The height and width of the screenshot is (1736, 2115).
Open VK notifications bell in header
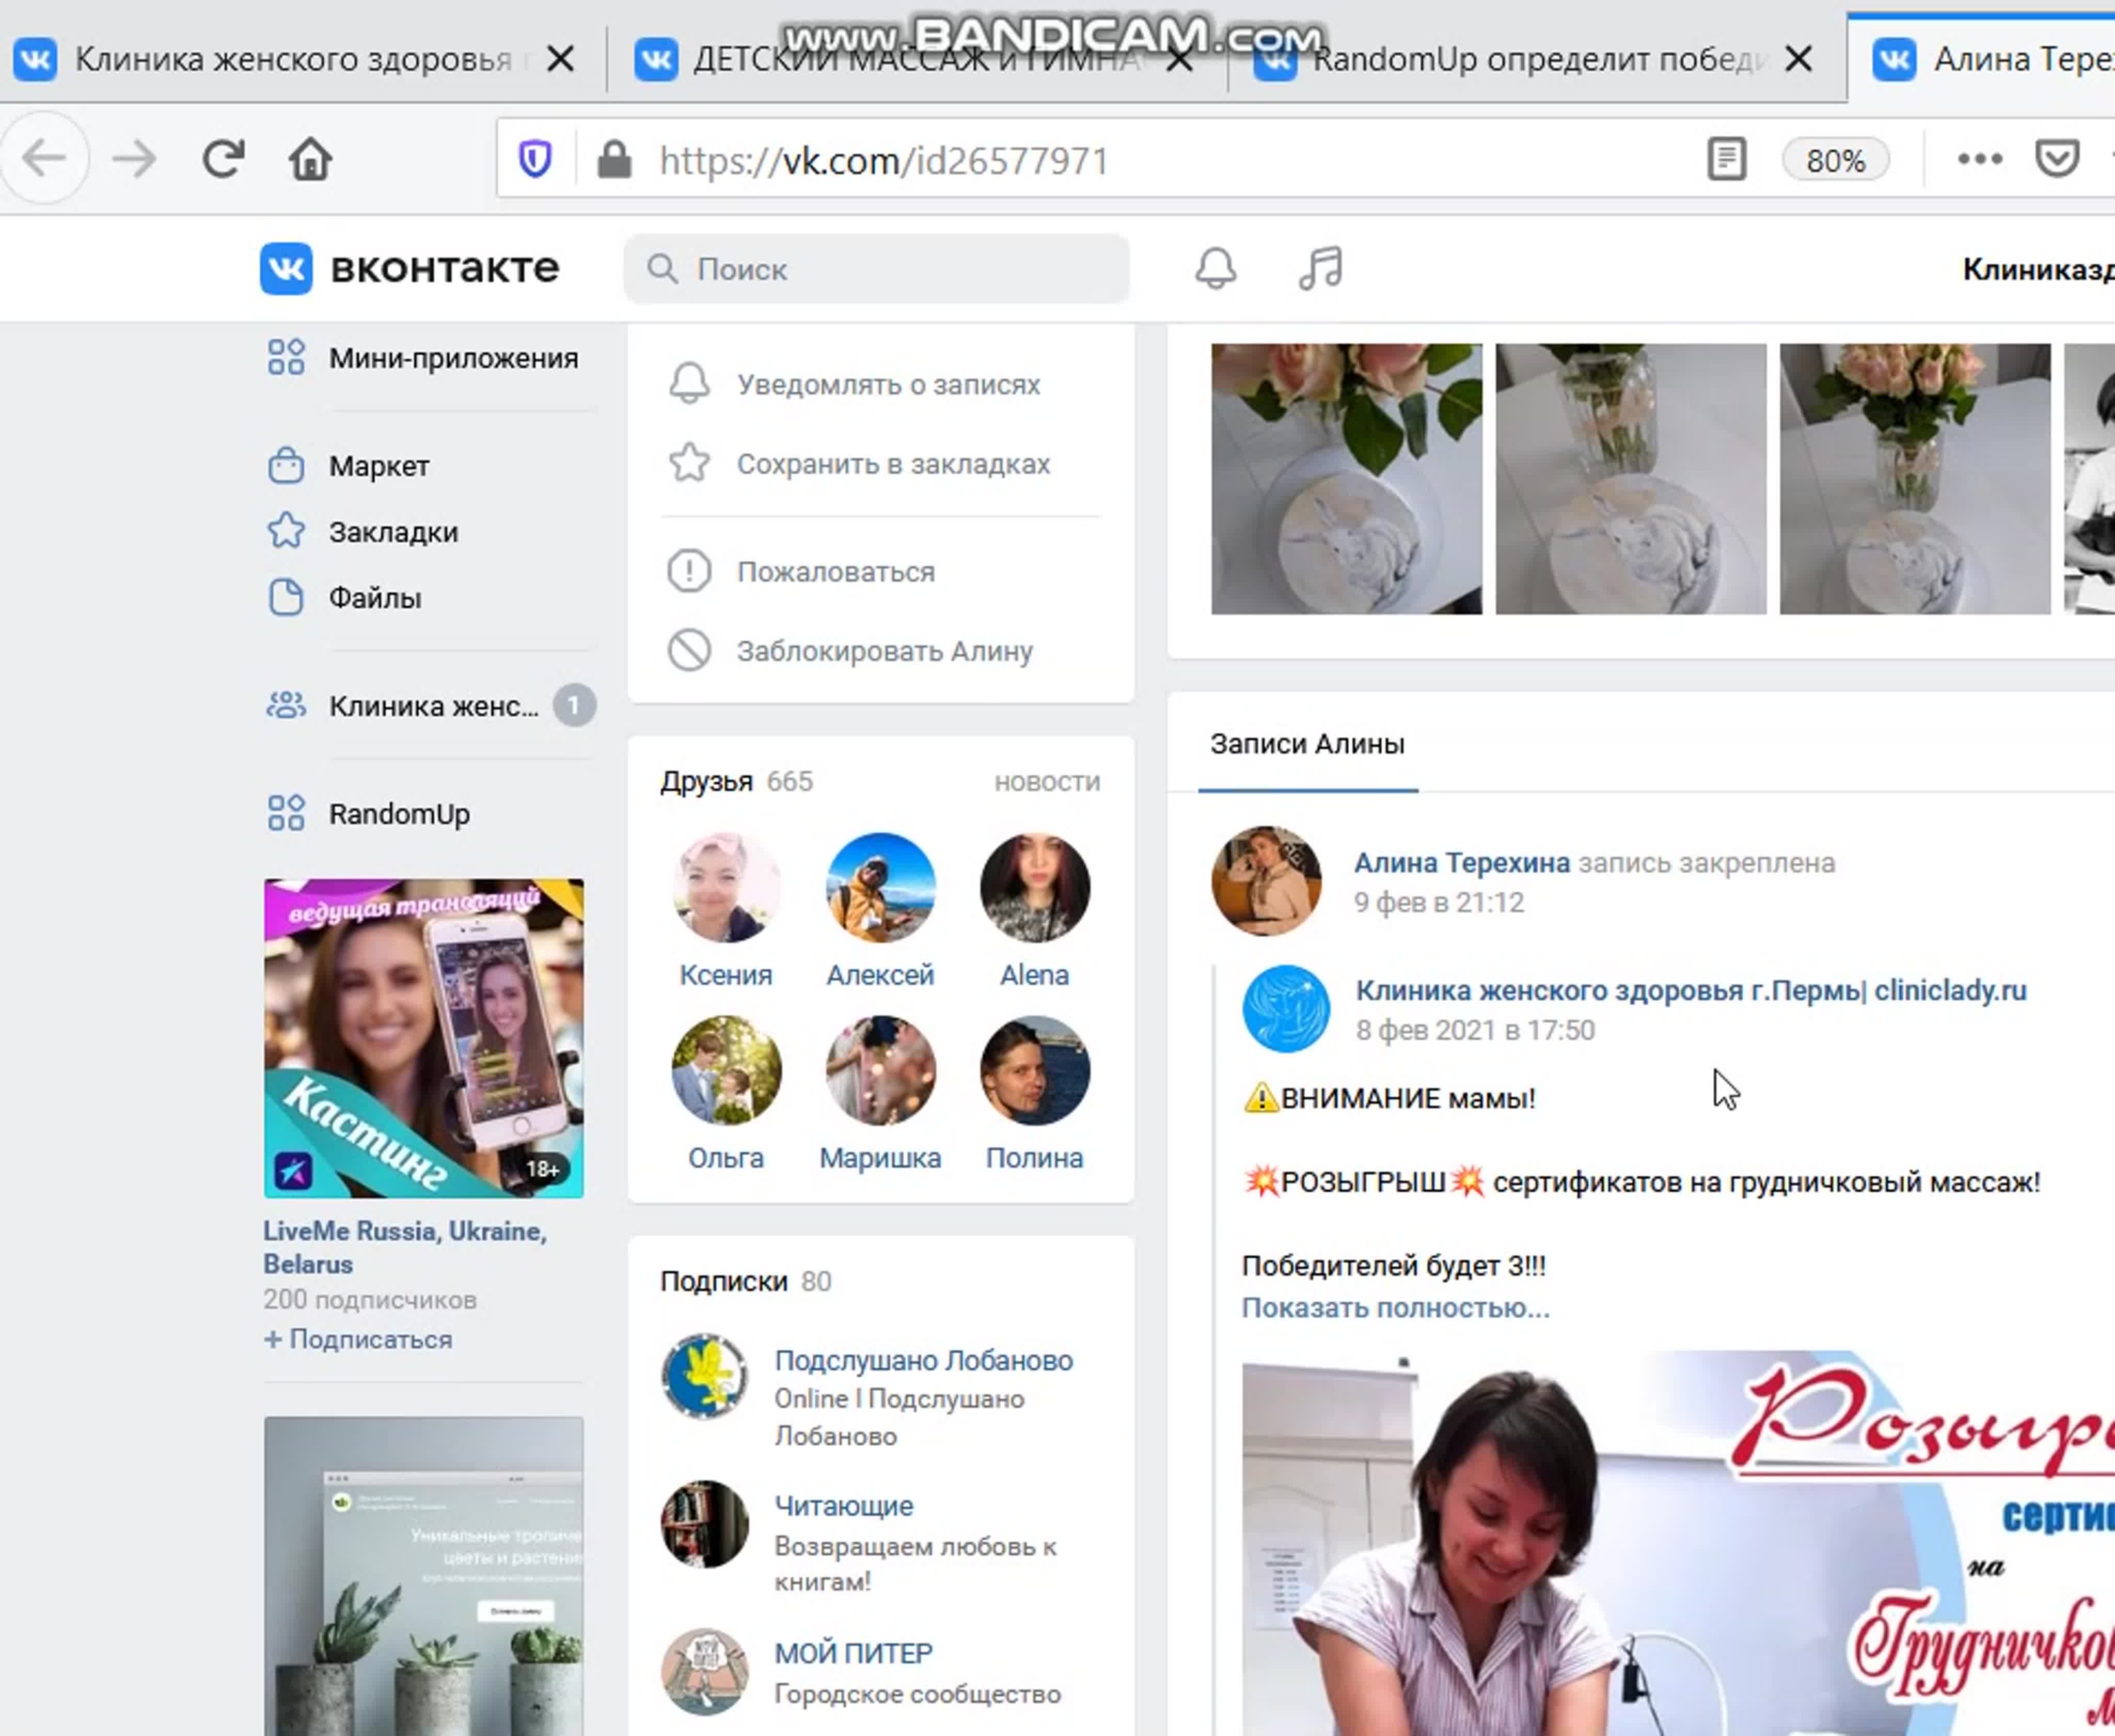click(x=1216, y=268)
